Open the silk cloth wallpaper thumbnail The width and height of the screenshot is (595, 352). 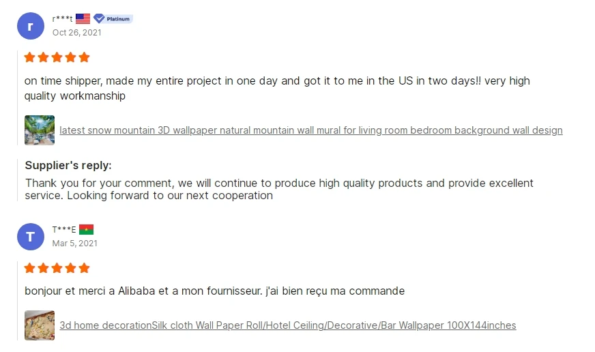pyautogui.click(x=40, y=325)
